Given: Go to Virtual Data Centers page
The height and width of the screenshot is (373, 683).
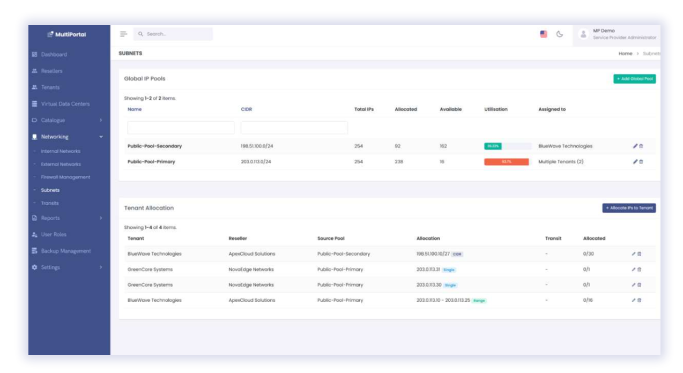Looking at the screenshot, I should click(x=65, y=104).
